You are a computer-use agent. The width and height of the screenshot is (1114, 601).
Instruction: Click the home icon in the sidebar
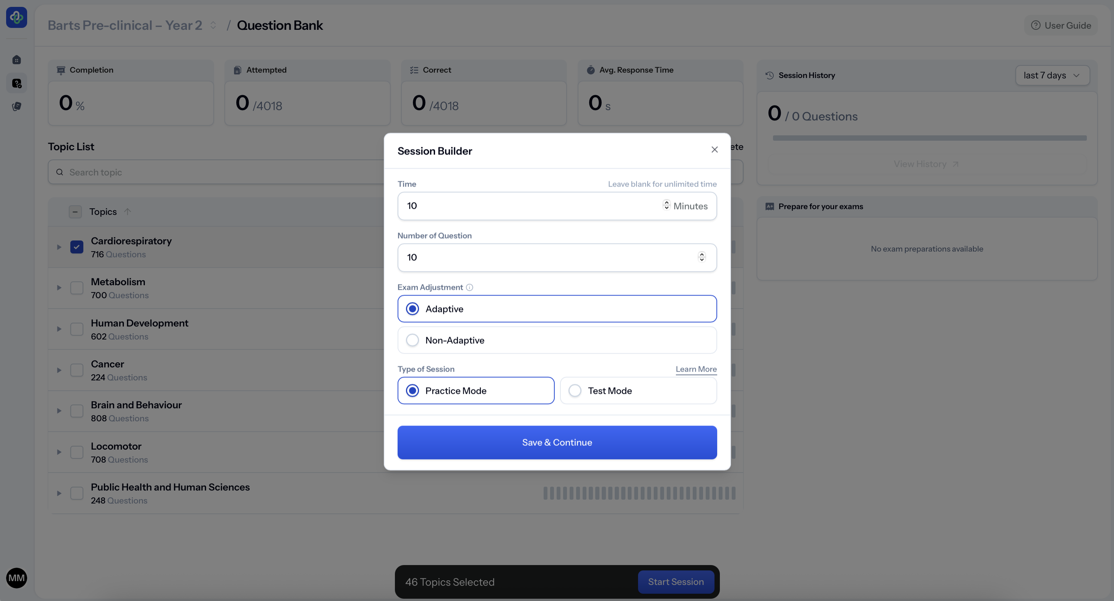pos(16,60)
